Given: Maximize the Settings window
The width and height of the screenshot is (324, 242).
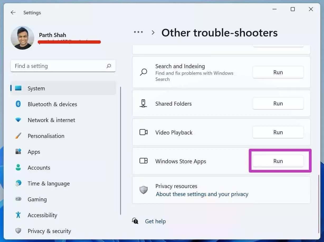Looking at the screenshot, I should point(293,9).
